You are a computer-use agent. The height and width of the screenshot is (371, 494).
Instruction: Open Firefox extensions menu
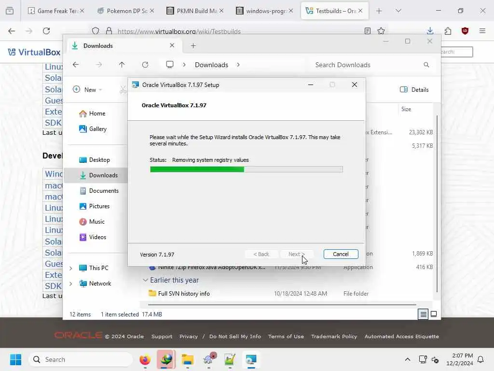[x=448, y=30]
